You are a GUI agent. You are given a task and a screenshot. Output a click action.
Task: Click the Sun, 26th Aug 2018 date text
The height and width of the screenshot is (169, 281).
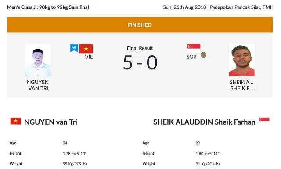coord(184,7)
